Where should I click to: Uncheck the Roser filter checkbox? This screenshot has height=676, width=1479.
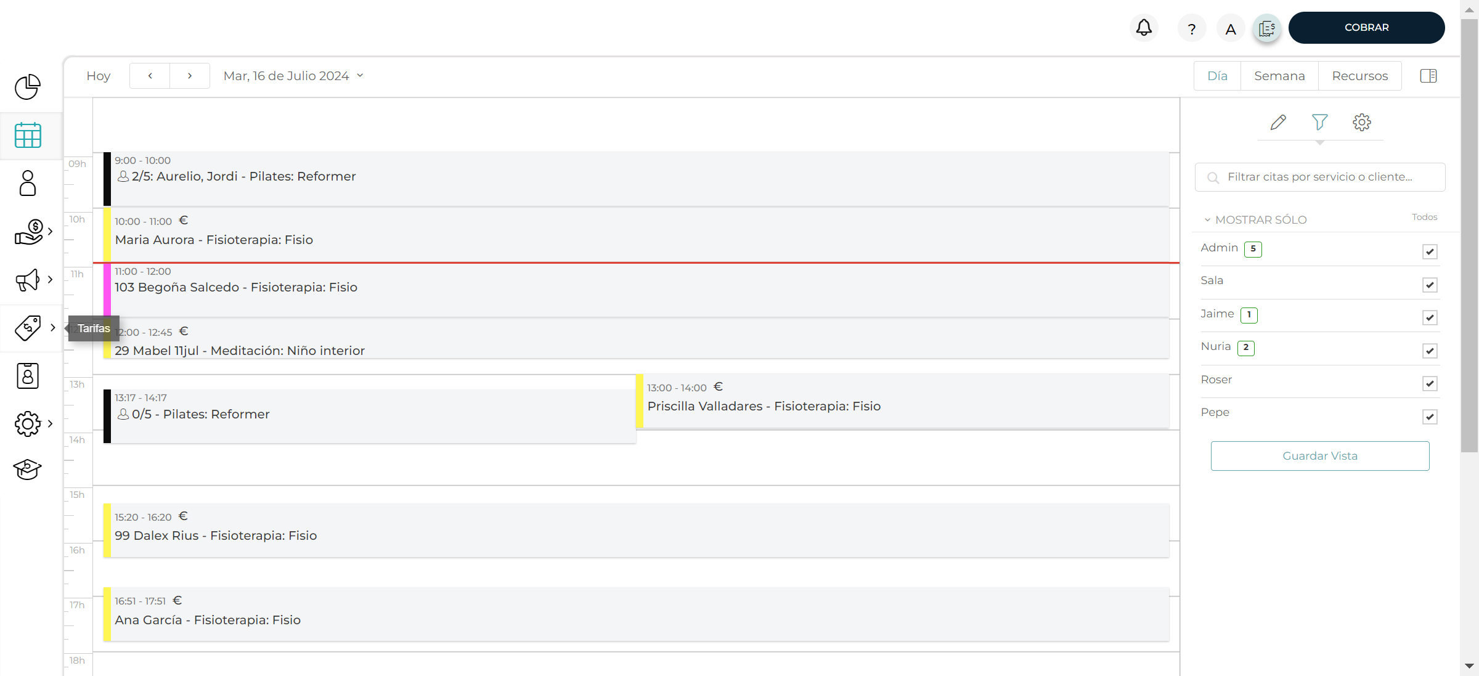coord(1430,383)
